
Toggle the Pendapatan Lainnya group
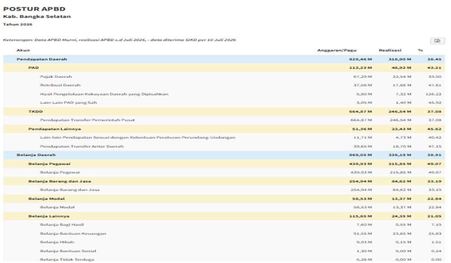tap(224, 129)
